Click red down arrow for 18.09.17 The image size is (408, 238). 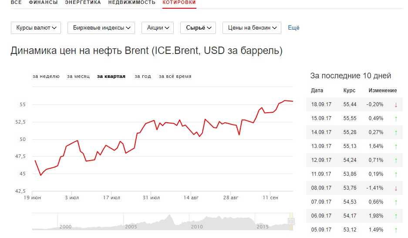click(x=396, y=104)
